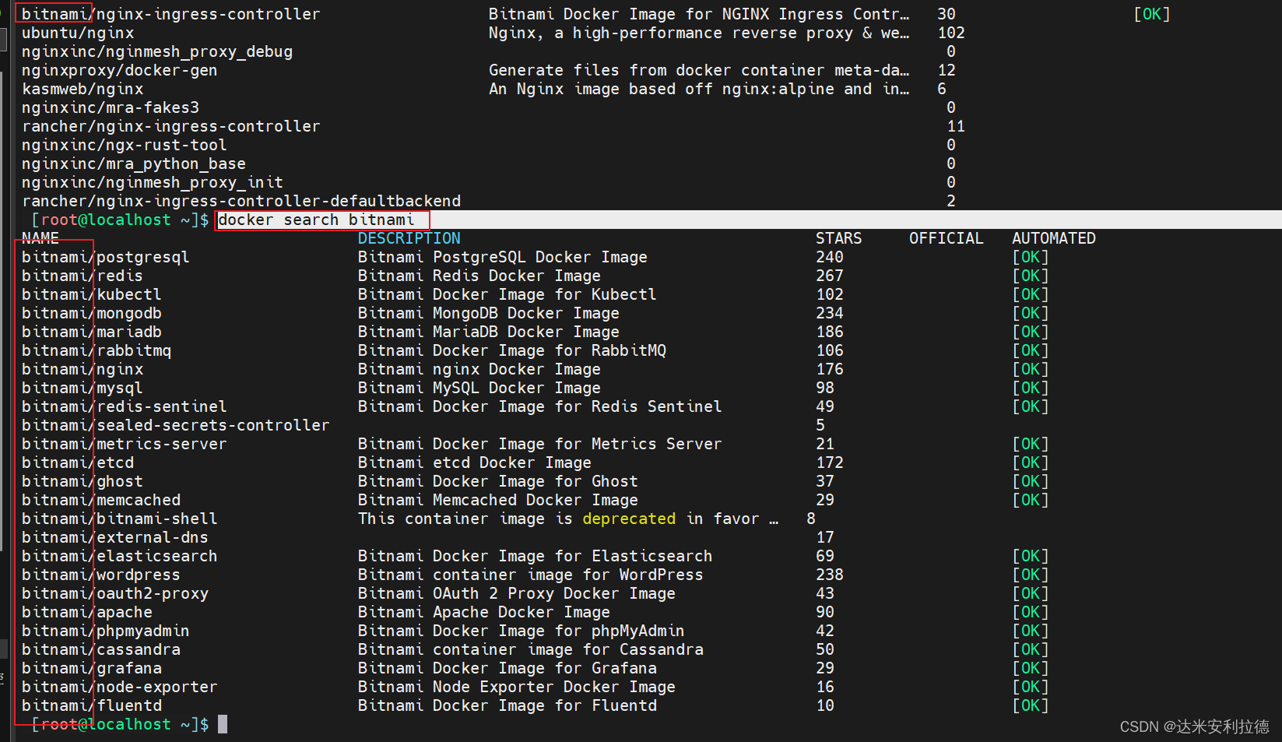Viewport: 1282px width, 742px height.
Task: Select bitnami/phpmyadmin name
Action: [105, 631]
